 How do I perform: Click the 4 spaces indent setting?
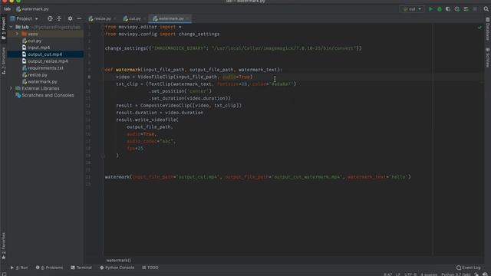click(x=429, y=274)
